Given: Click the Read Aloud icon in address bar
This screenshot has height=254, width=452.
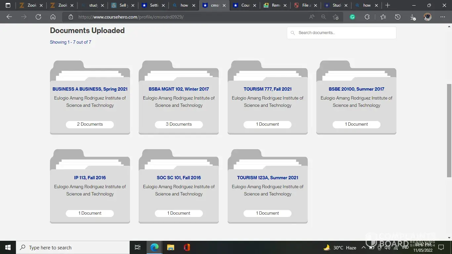Looking at the screenshot, I should (x=312, y=17).
